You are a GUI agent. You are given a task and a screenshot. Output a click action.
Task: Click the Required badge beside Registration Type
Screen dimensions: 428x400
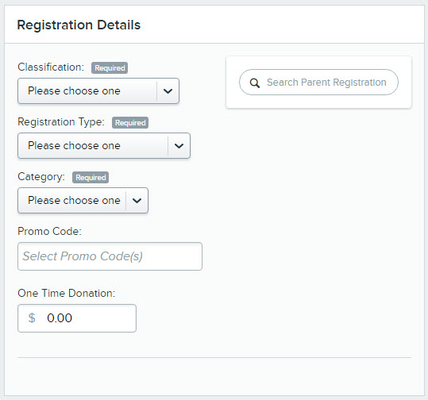point(130,123)
